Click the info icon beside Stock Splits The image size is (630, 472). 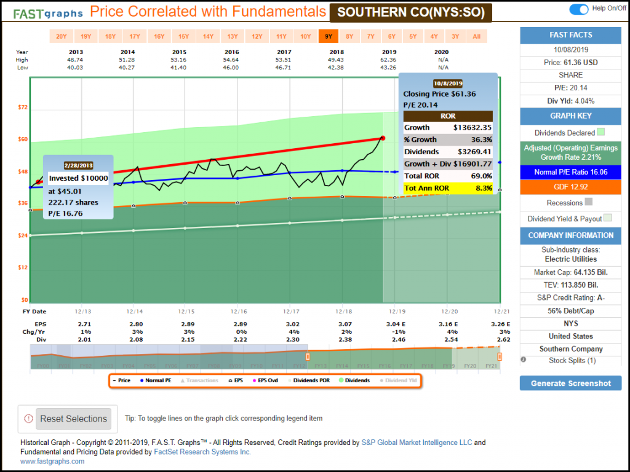tap(523, 360)
